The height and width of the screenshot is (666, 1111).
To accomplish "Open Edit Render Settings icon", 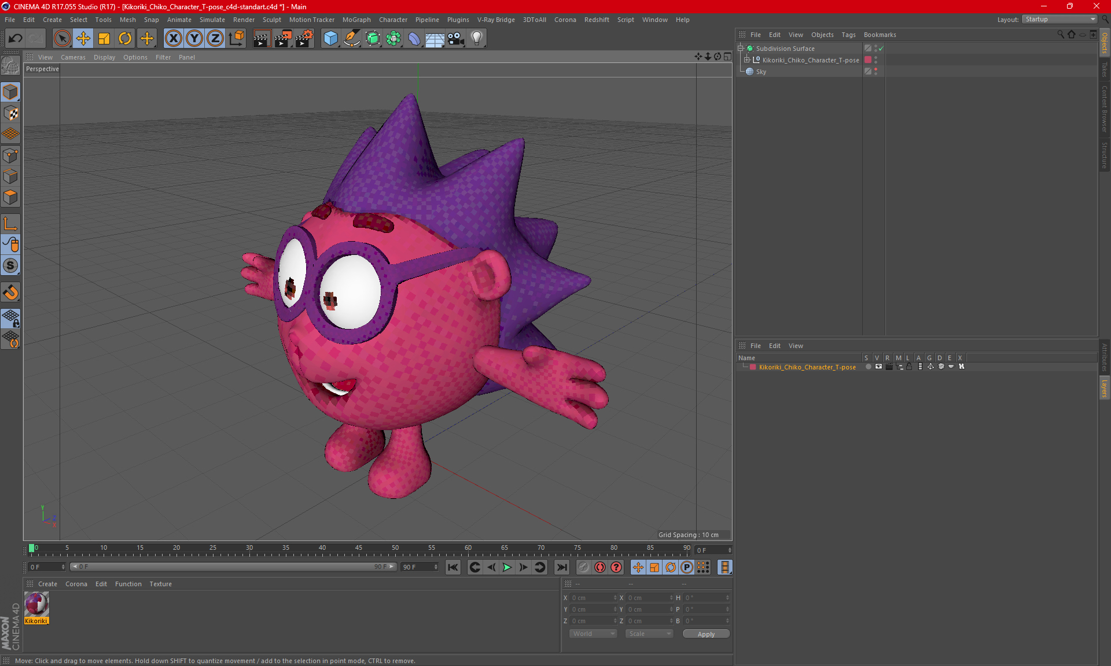I will pyautogui.click(x=304, y=39).
